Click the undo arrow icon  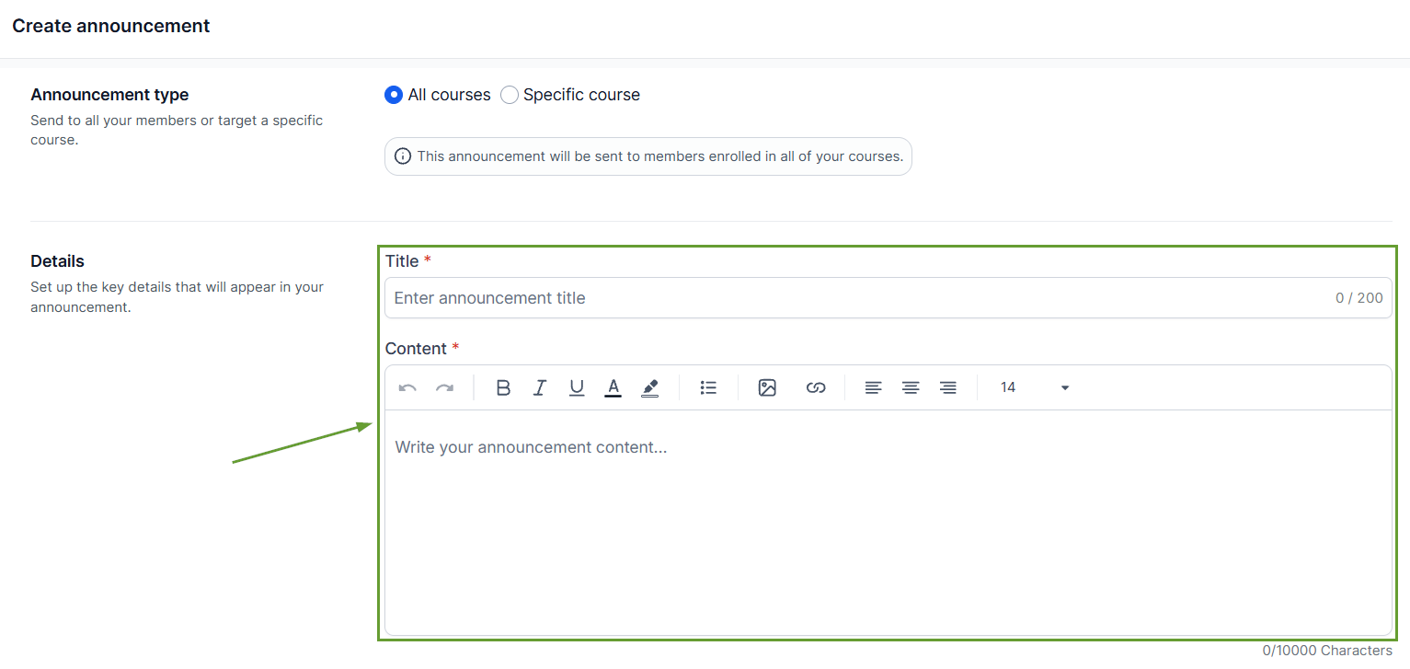[x=407, y=388]
